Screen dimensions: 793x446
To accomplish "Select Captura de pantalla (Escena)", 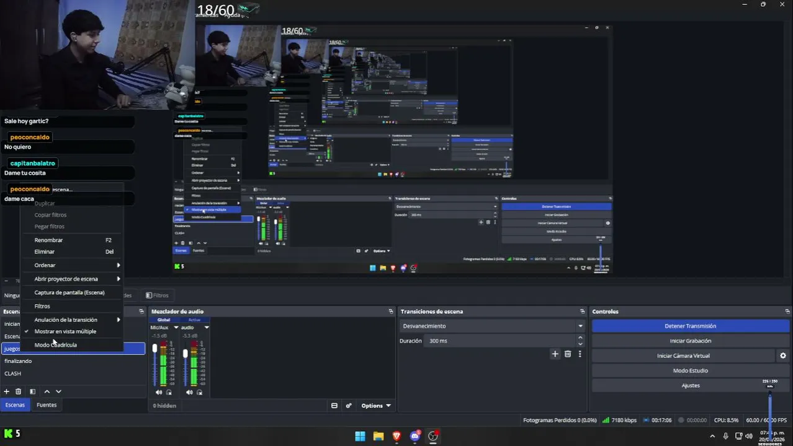I will [71, 292].
